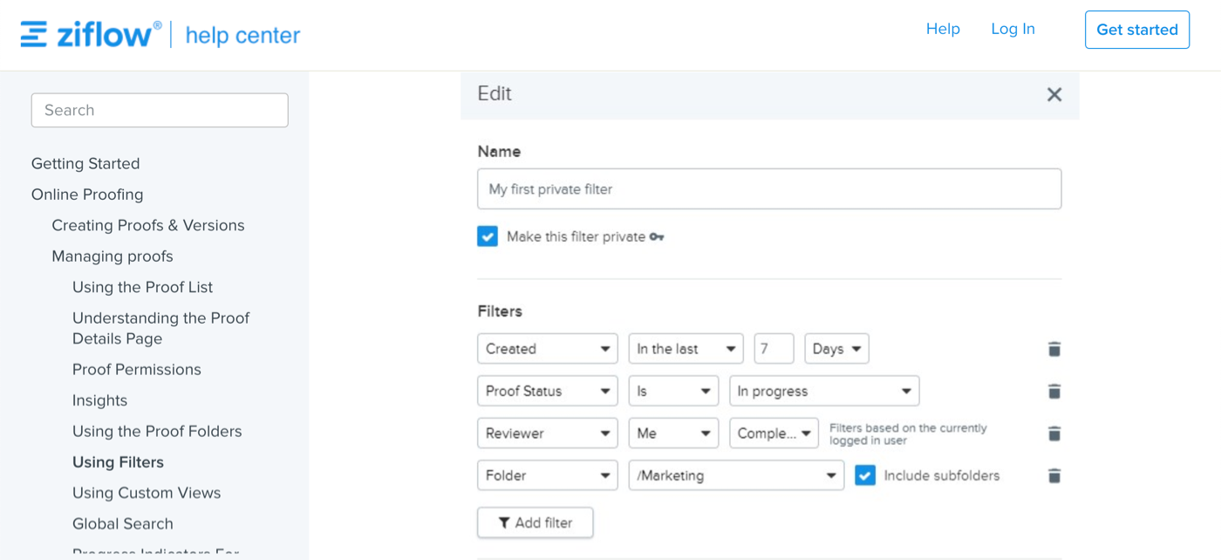
Task: Focus the help center Search box
Action: pos(160,110)
